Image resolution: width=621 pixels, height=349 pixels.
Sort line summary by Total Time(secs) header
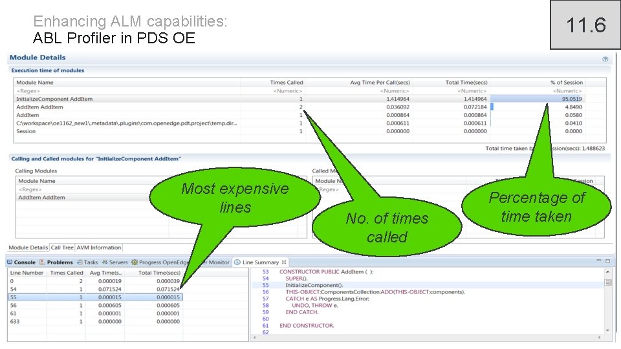coord(154,273)
